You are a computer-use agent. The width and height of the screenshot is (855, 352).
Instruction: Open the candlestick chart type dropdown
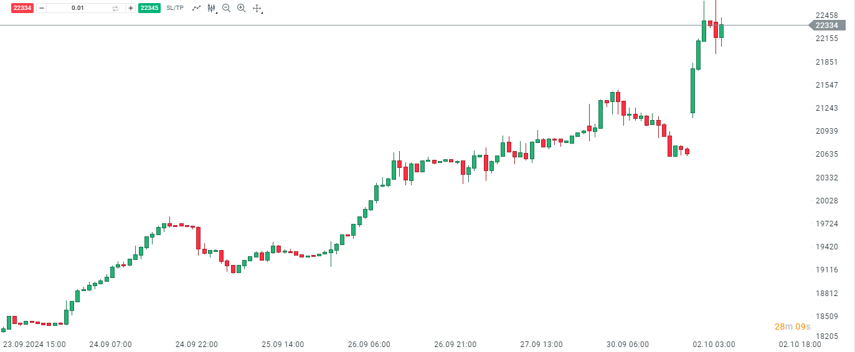(212, 8)
